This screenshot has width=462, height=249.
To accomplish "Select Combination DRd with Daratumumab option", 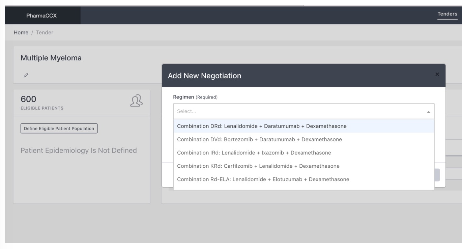I will coord(262,126).
